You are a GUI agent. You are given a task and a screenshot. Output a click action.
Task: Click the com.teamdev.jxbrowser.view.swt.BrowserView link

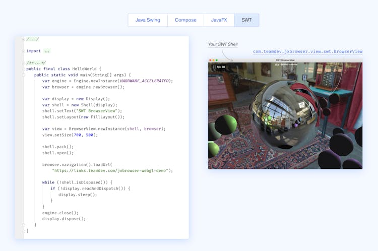[307, 51]
